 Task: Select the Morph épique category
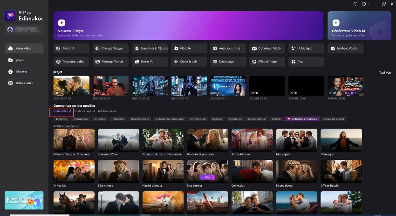(x=257, y=119)
